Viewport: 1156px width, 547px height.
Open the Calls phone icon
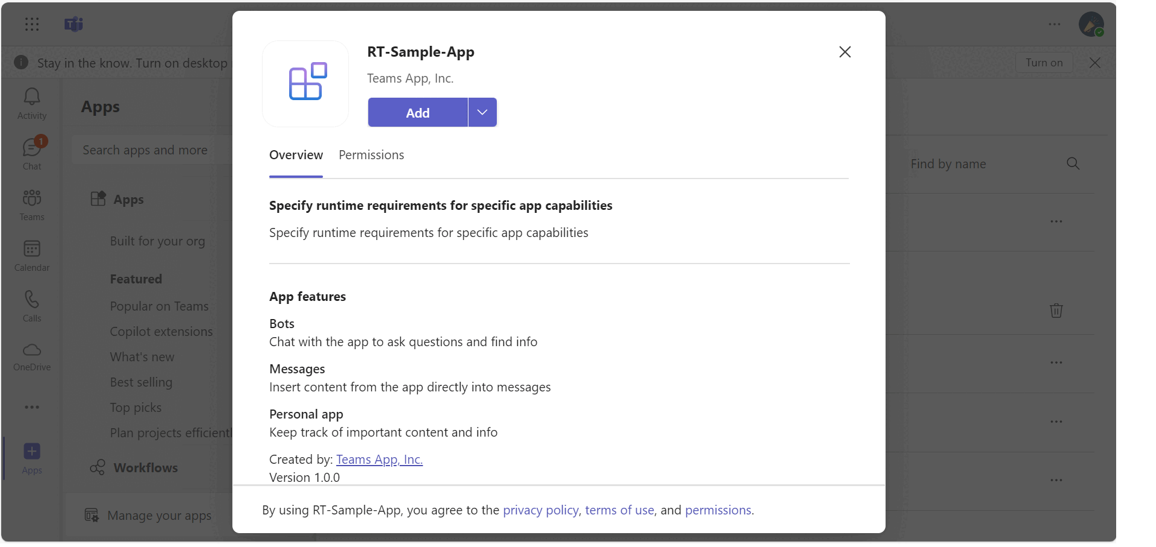32,306
